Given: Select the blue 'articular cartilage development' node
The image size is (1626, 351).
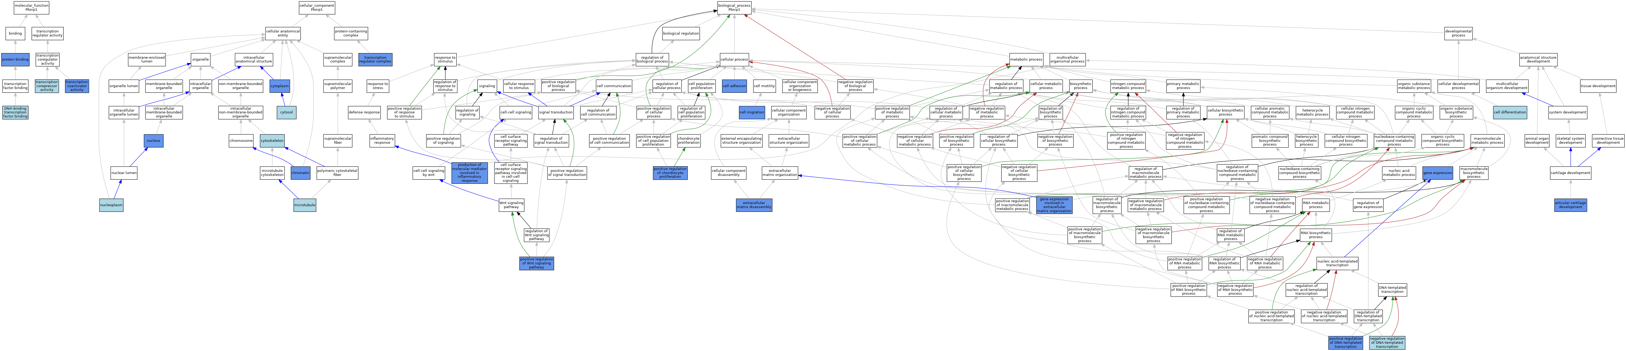Looking at the screenshot, I should click(x=1570, y=205).
